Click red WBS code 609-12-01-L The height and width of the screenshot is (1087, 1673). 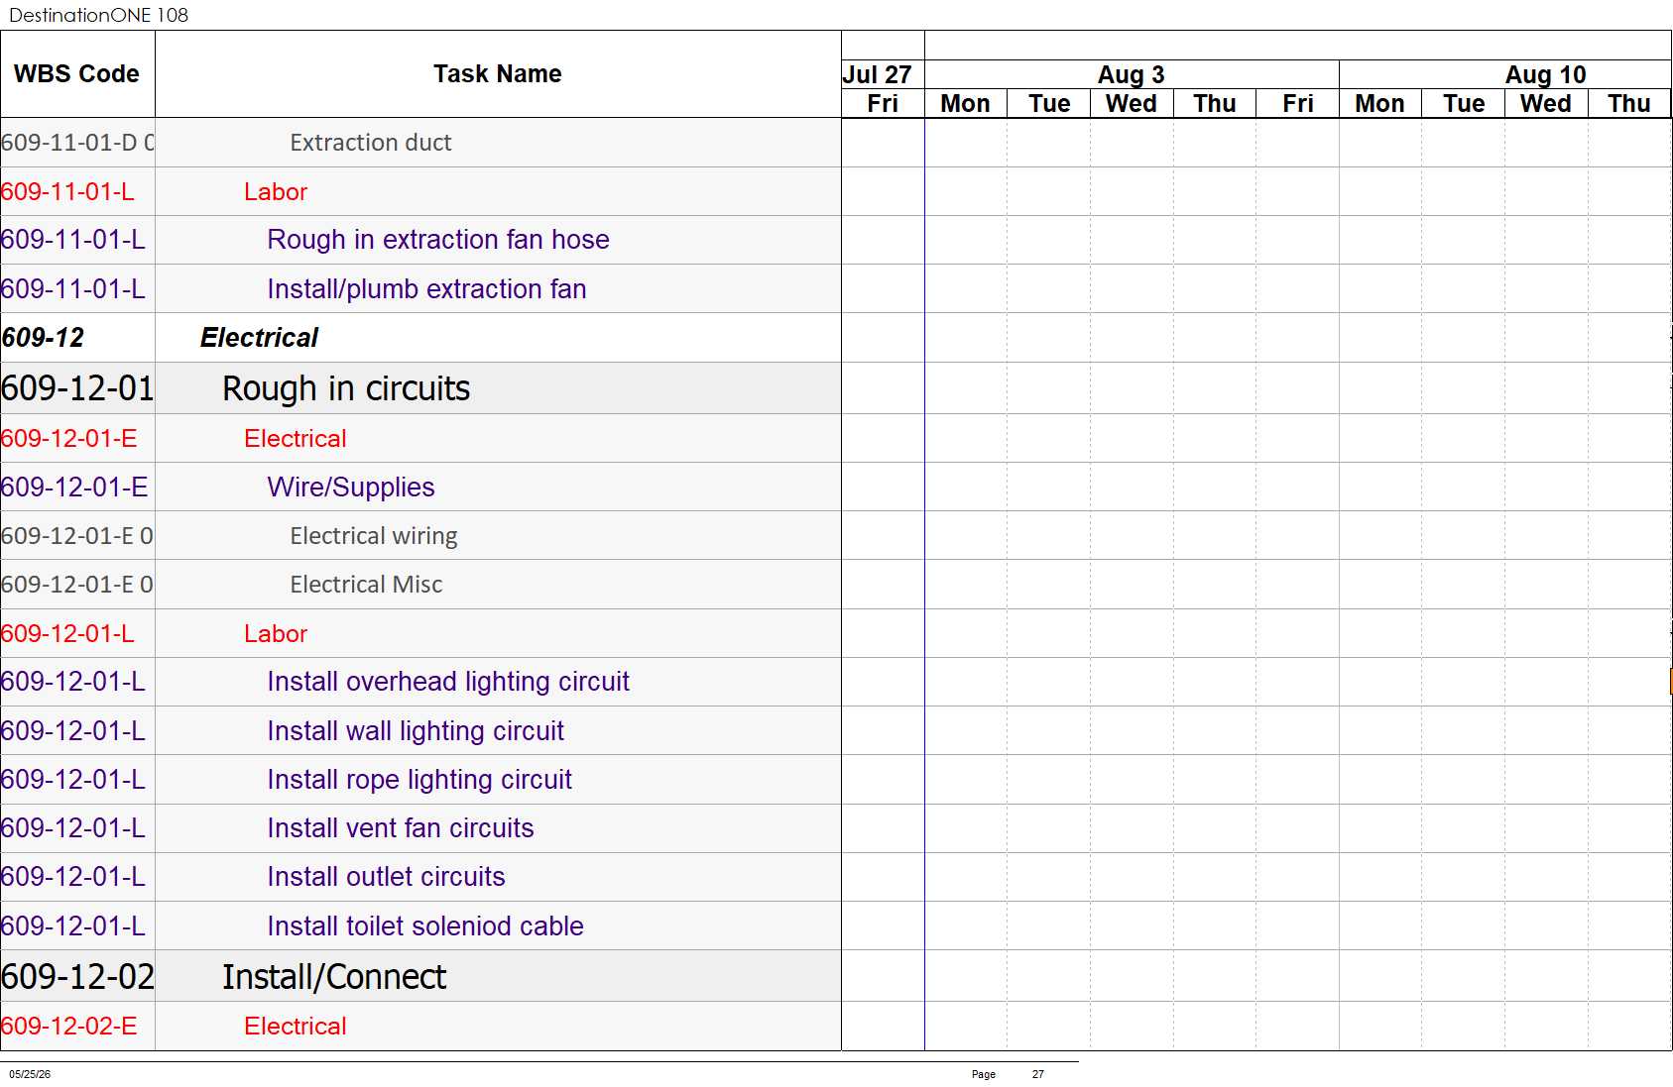[x=67, y=634]
